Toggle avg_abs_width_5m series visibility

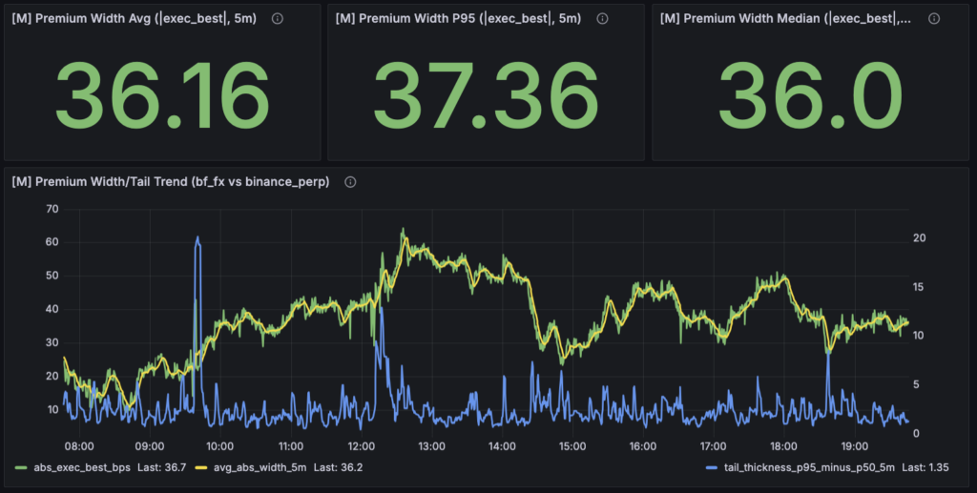253,467
